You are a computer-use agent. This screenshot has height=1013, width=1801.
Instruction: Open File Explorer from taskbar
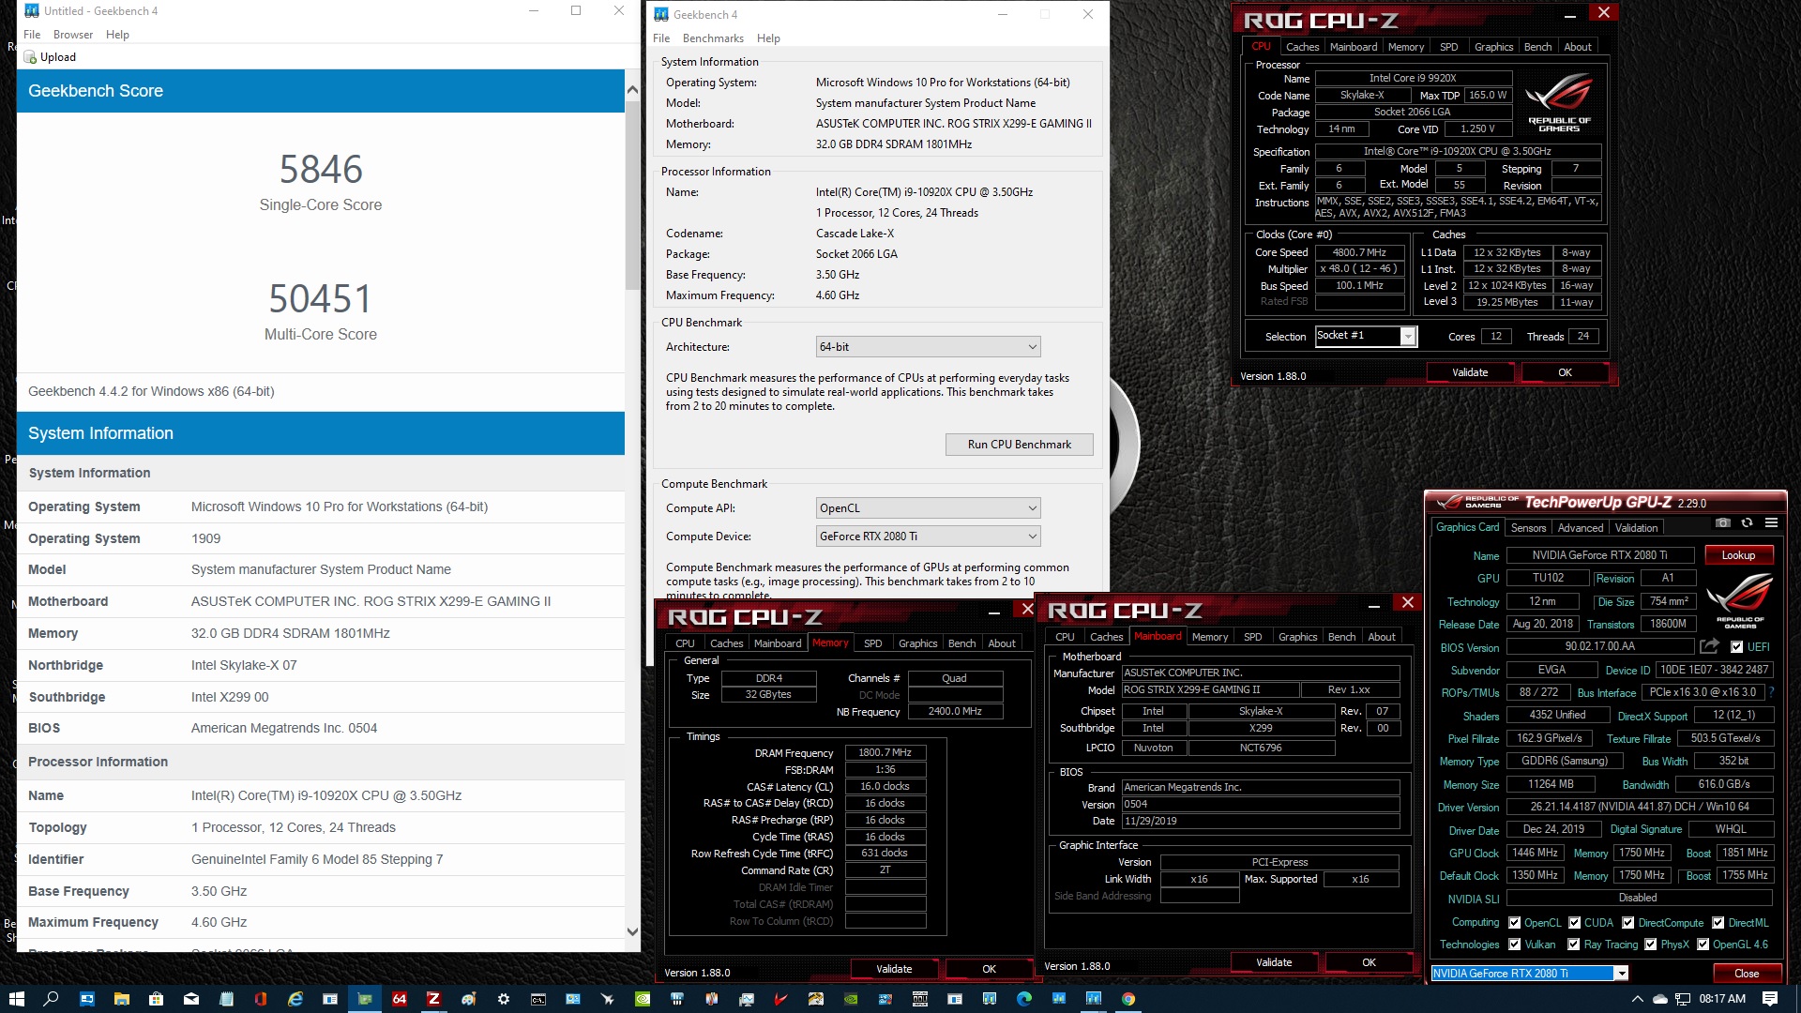click(121, 999)
